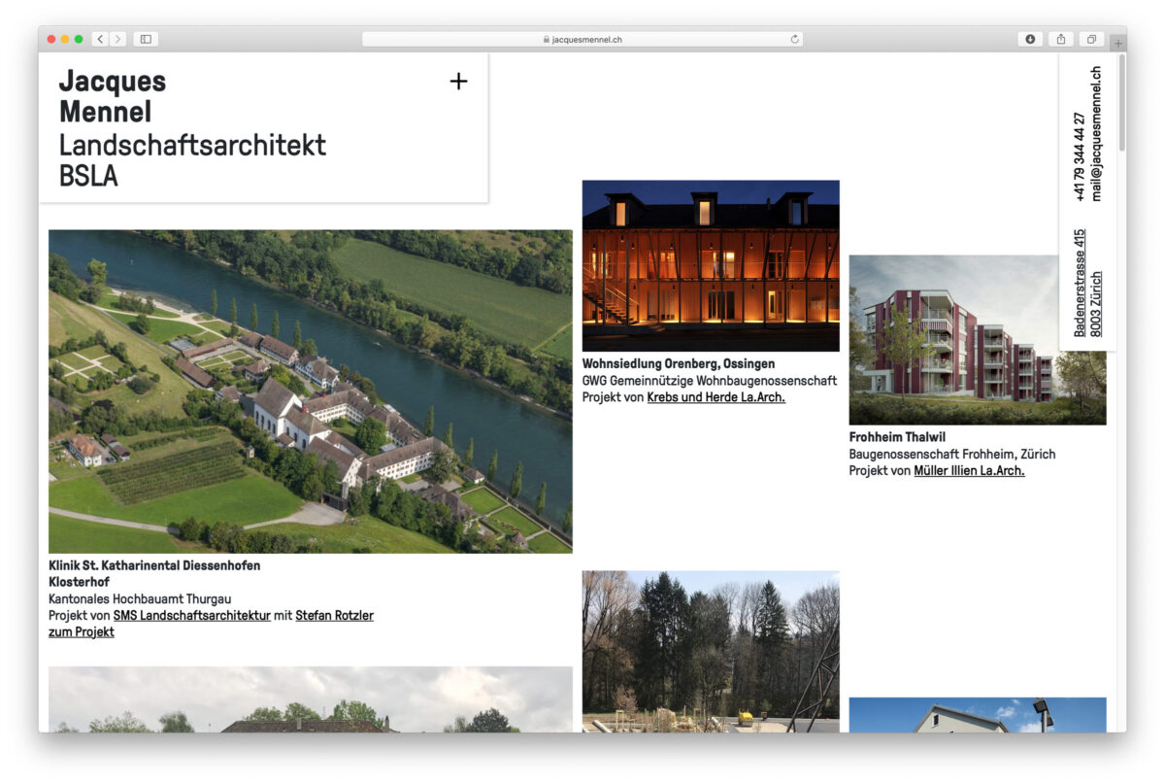Open the Wohnsiedlung Orenberg night photo
Viewport: 1165px width, 783px height.
(x=711, y=265)
